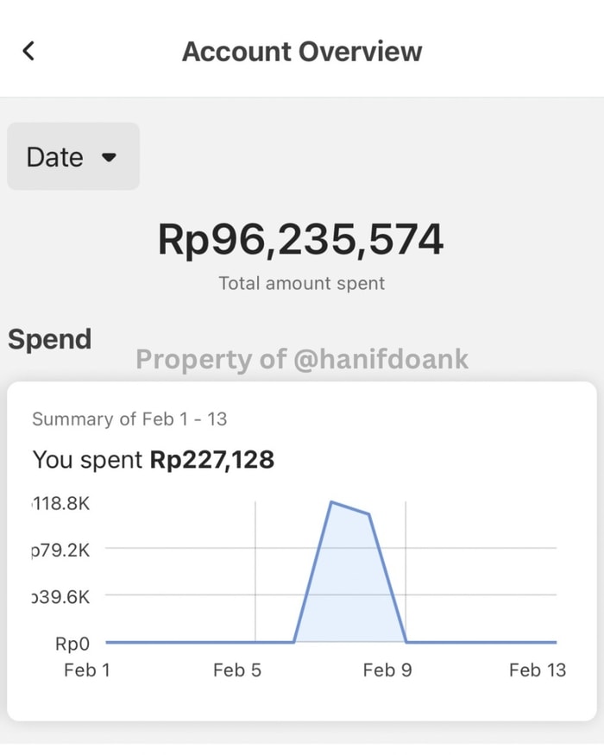Tap the 79.2K y-axis label
This screenshot has width=604, height=755.
(x=60, y=550)
